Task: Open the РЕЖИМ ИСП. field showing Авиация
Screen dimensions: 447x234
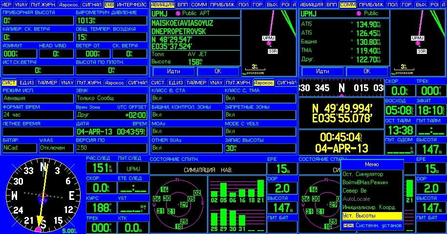Action: pos(37,98)
